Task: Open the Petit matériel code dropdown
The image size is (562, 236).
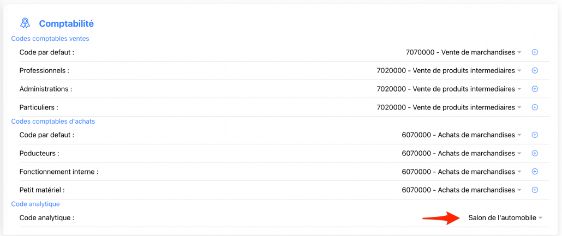Action: point(462,190)
